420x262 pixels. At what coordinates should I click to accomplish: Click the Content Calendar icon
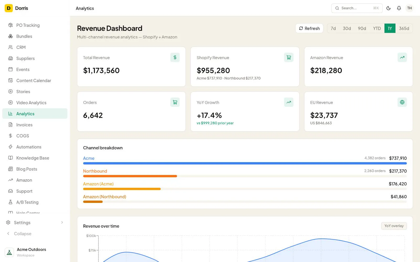click(x=10, y=80)
